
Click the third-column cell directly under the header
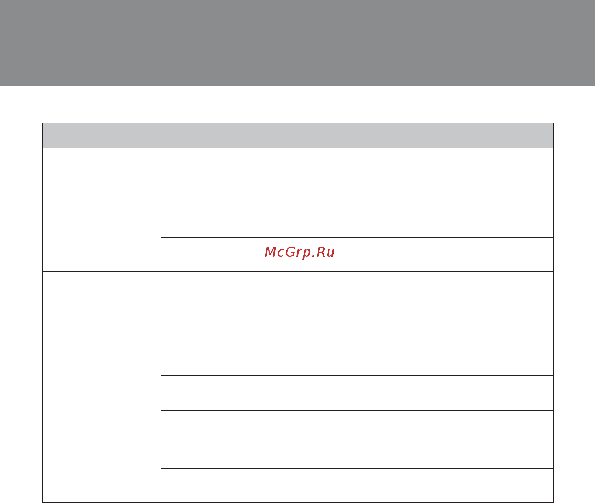460,166
